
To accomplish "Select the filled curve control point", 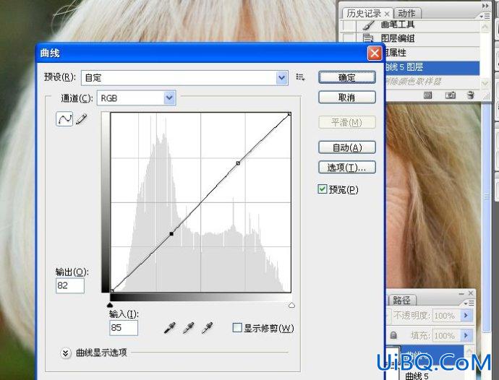I will point(171,234).
